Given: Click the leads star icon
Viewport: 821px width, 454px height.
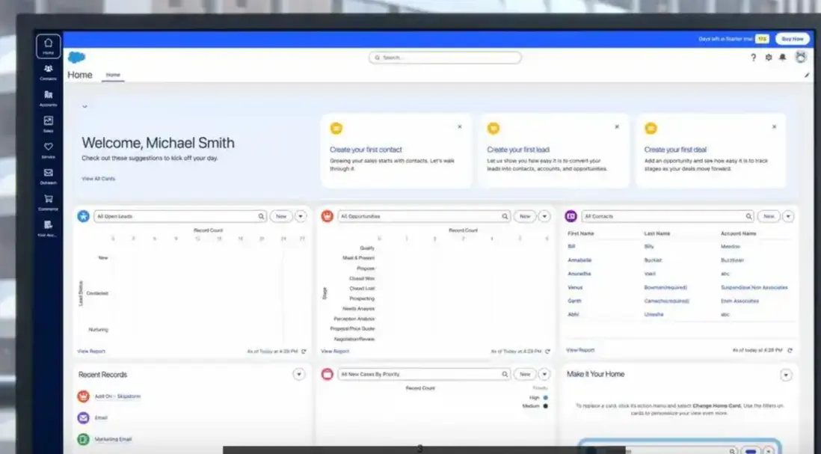Looking at the screenshot, I should tap(83, 215).
